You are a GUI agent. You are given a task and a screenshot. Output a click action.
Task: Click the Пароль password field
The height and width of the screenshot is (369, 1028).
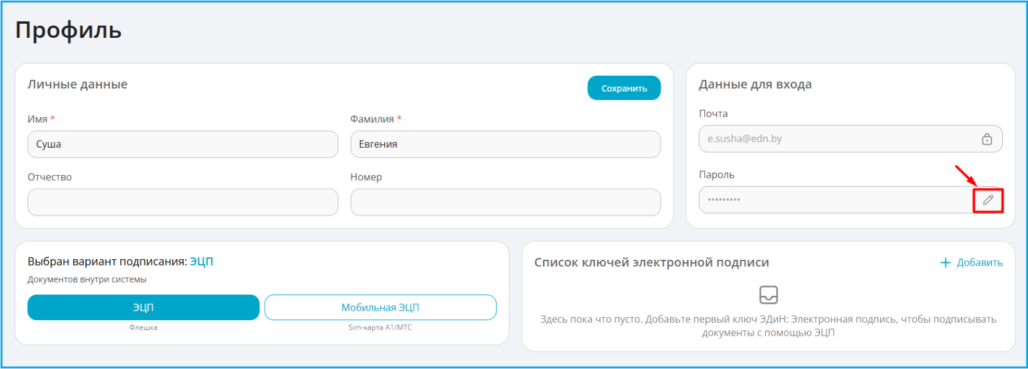(x=836, y=200)
